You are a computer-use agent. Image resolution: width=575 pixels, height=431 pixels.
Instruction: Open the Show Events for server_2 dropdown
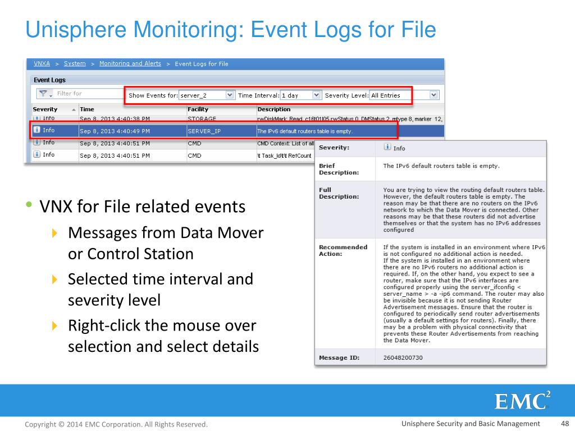click(x=230, y=95)
